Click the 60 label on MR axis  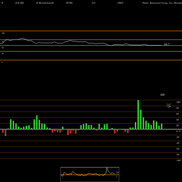[178, 114]
